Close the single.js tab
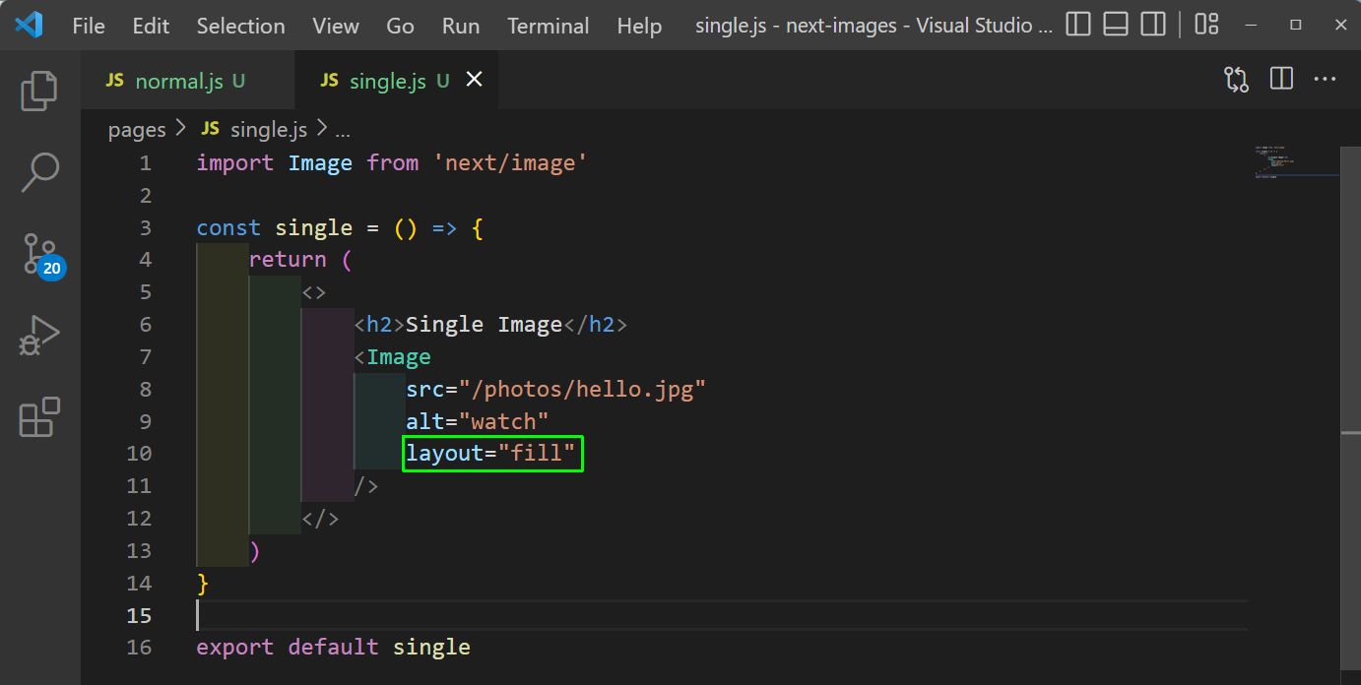This screenshot has width=1361, height=685. pyautogui.click(x=474, y=80)
